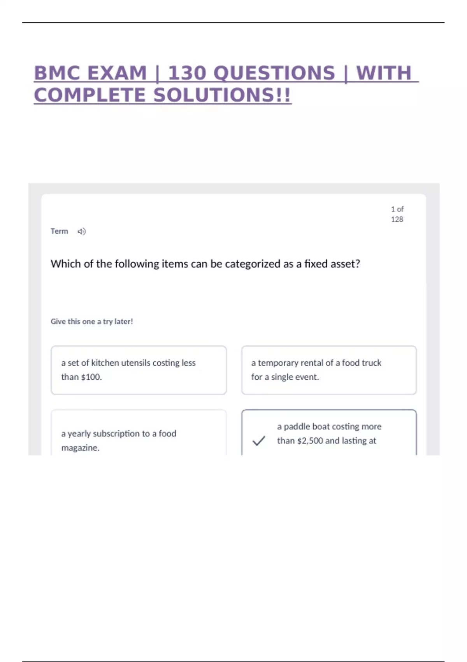
Task: Click the word 'WITH' in the heading
Action: coord(384,73)
